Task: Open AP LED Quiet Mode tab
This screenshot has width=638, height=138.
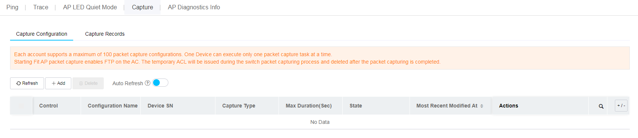Action: point(90,7)
